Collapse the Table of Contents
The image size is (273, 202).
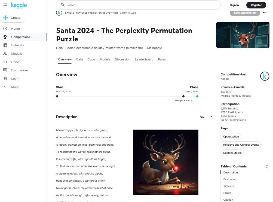click(266, 167)
